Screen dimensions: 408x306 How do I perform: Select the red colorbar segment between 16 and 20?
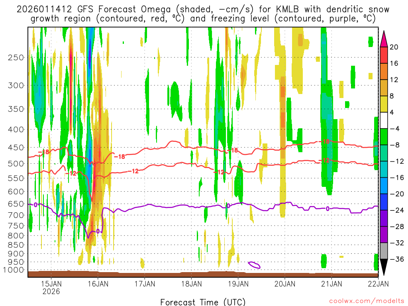[x=384, y=55]
